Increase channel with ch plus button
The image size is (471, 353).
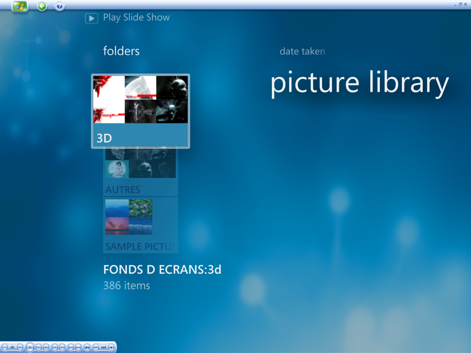tap(20, 347)
